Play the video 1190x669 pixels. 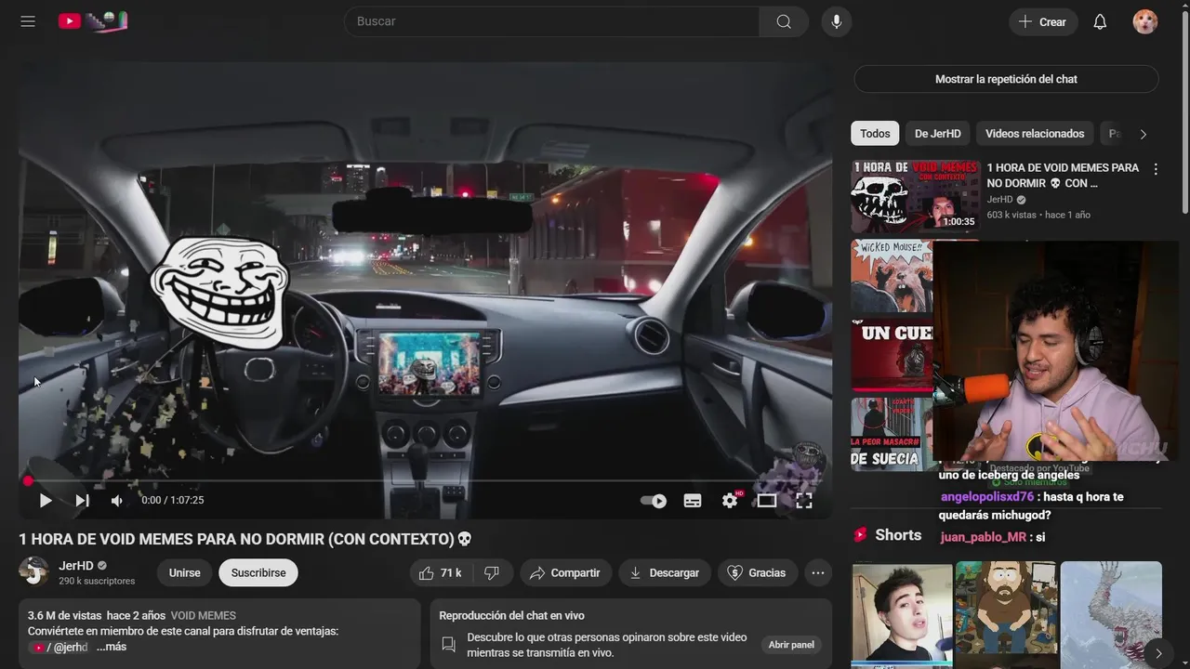click(x=45, y=501)
